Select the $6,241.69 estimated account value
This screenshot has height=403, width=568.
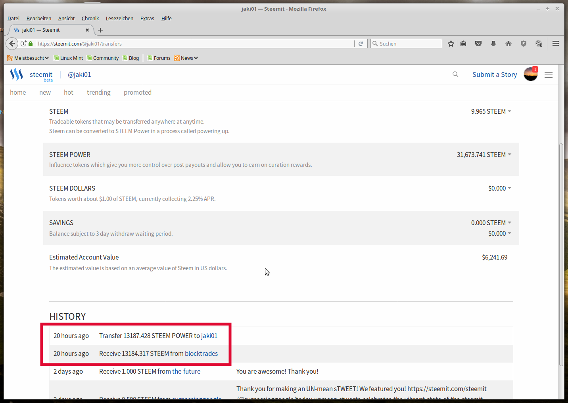coord(495,257)
